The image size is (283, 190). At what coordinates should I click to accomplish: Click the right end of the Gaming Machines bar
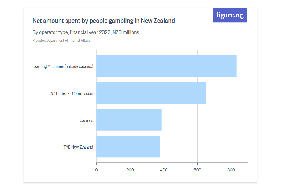point(236,66)
